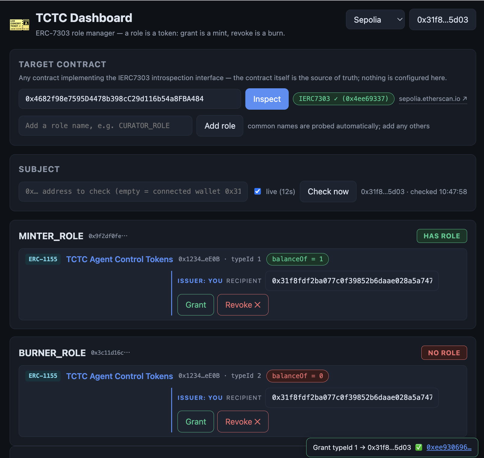The image size is (484, 458).
Task: Open the TCTC Agent Control Tokens link under MINTER_ROLE
Action: point(120,259)
